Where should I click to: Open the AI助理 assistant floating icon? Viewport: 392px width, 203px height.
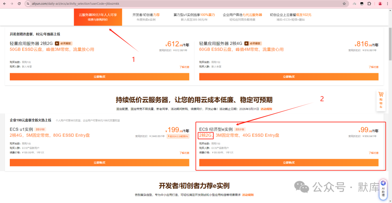[x=383, y=190]
